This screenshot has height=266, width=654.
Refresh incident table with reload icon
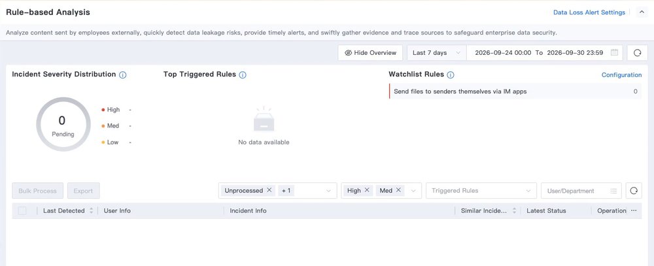pos(634,191)
